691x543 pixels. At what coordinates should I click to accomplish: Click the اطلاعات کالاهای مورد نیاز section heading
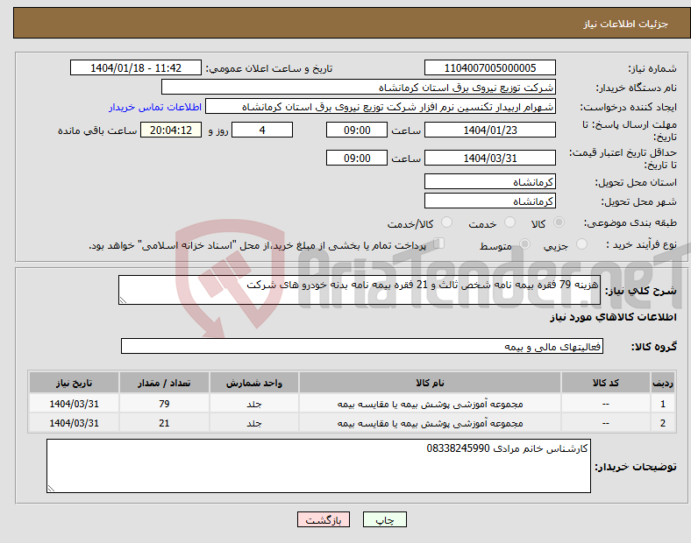coord(613,317)
